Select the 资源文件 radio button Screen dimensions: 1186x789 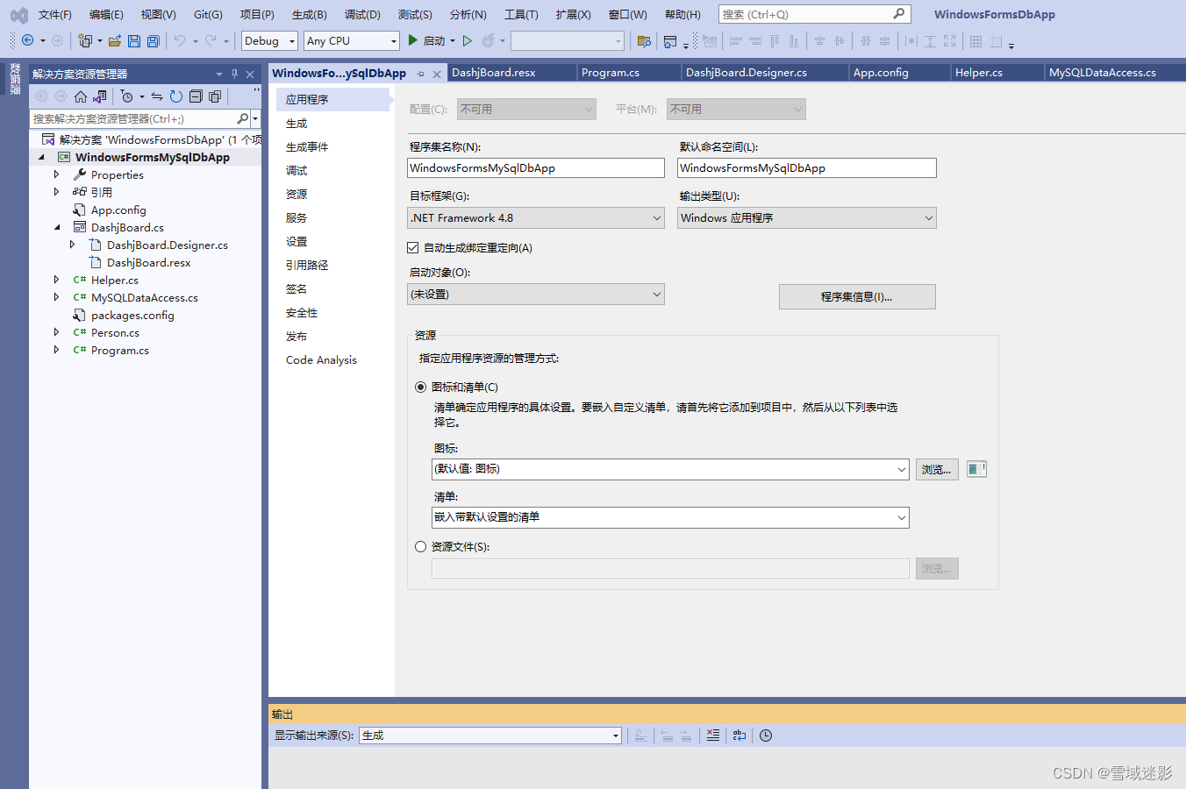click(x=421, y=546)
